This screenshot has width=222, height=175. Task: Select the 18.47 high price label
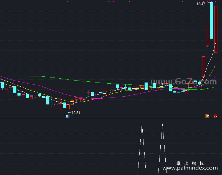coord(201,4)
